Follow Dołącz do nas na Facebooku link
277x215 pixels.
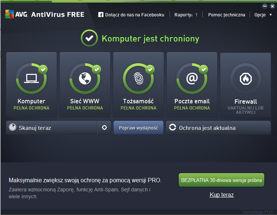click(x=135, y=15)
